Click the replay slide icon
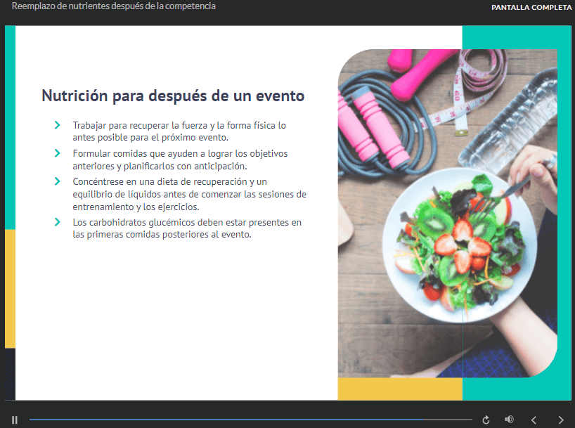The height and width of the screenshot is (428, 575). [486, 420]
